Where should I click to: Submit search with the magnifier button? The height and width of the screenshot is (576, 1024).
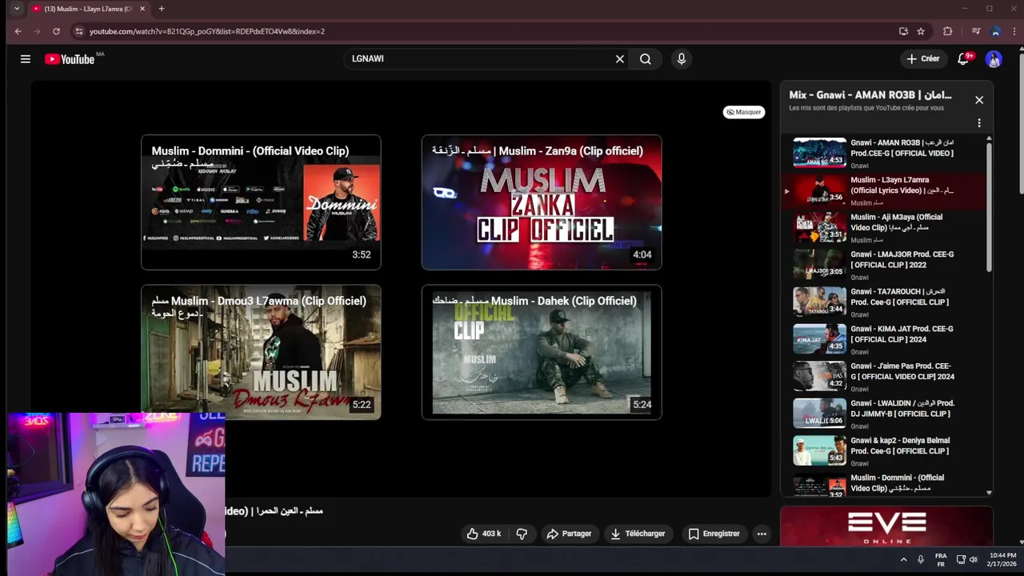pos(646,59)
